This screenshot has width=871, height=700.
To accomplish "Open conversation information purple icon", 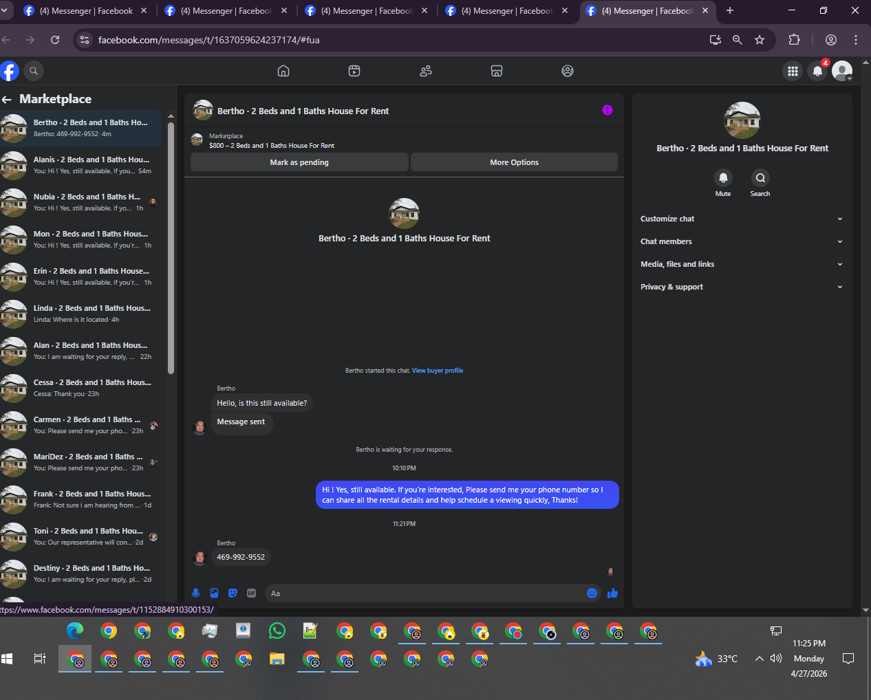I will pos(607,110).
